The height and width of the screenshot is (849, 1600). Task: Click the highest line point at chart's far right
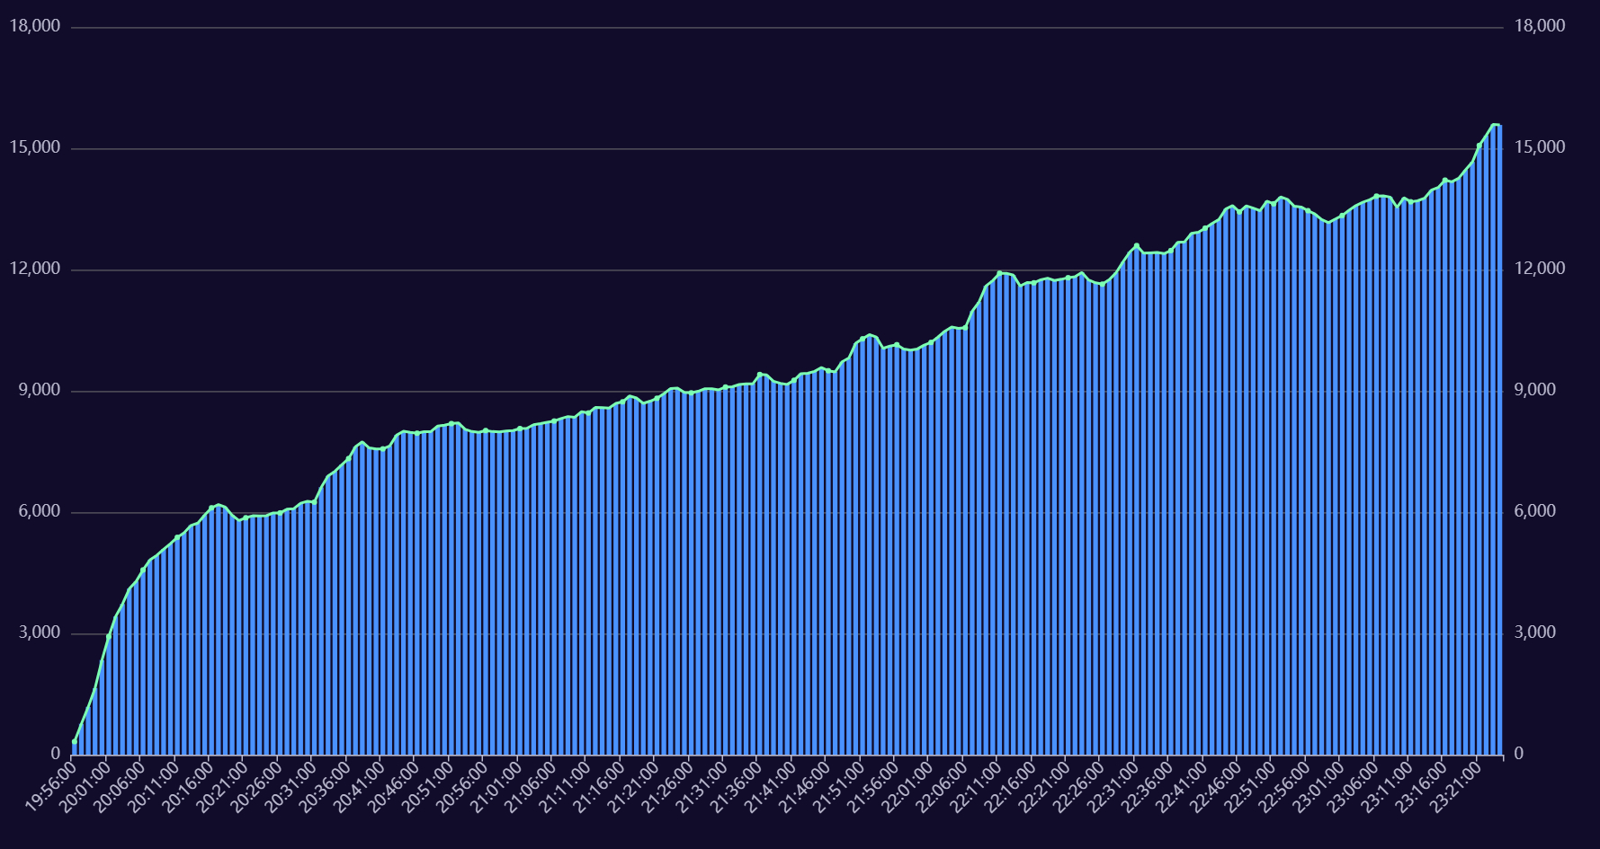[1494, 125]
